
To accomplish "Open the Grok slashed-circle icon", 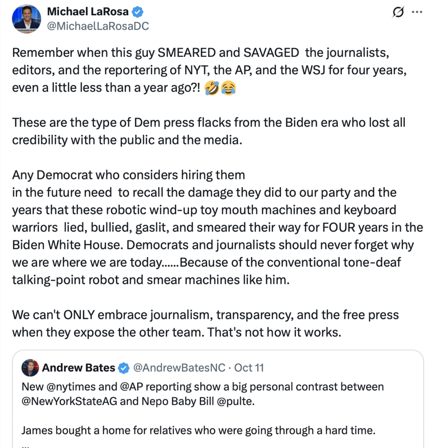I will (397, 14).
